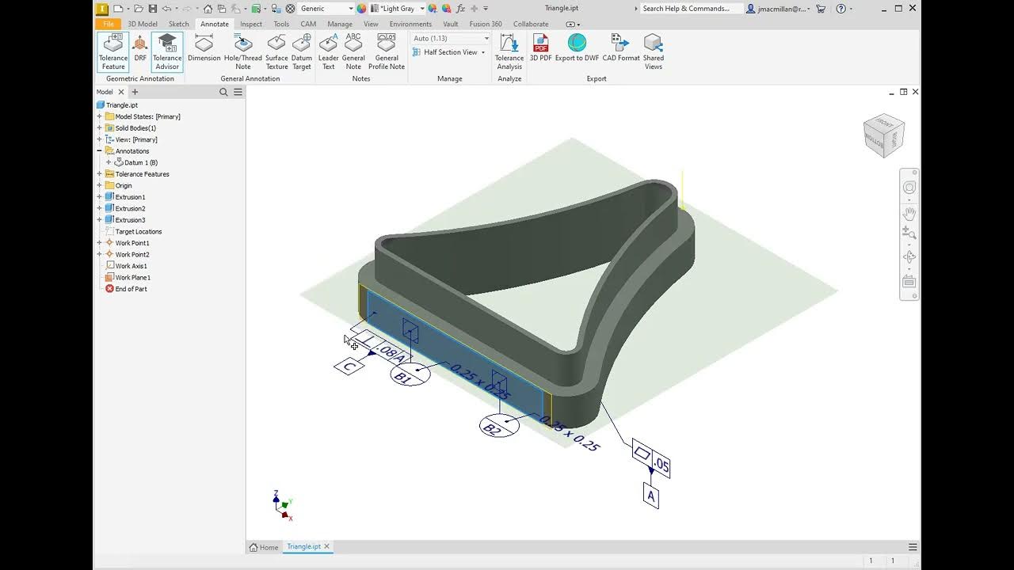Select Work Plane1 in browser
Image resolution: width=1014 pixels, height=570 pixels.
[132, 278]
